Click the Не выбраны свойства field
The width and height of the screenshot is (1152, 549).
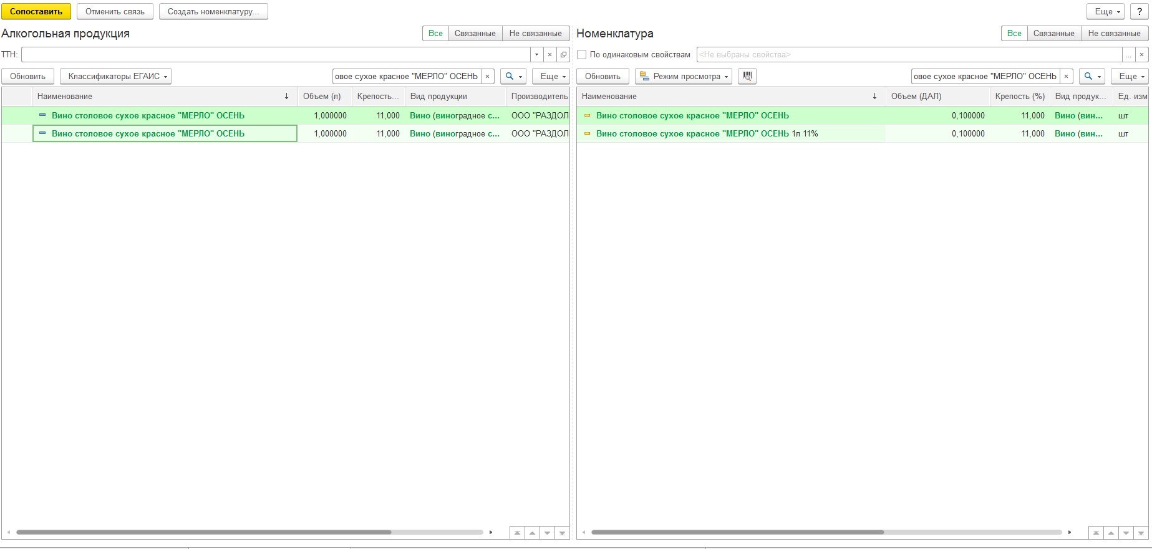click(x=908, y=55)
